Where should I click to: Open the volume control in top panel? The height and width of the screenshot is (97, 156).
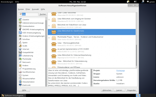(135, 2)
